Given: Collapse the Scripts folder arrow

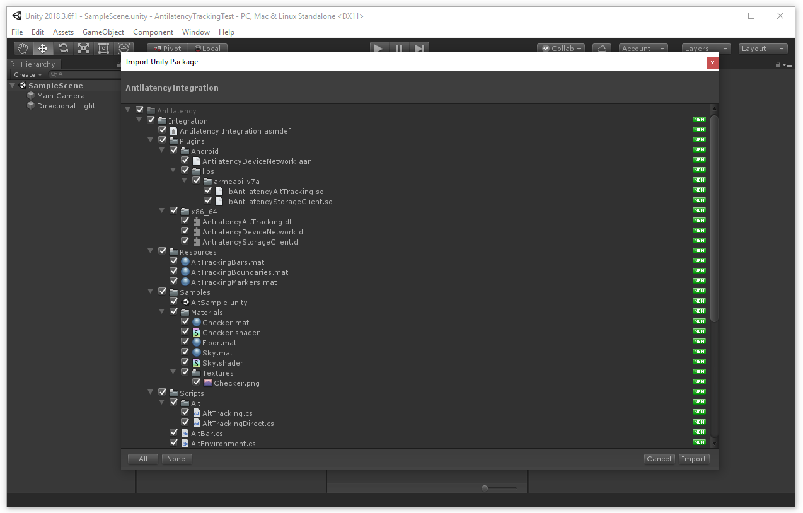Looking at the screenshot, I should coord(151,393).
